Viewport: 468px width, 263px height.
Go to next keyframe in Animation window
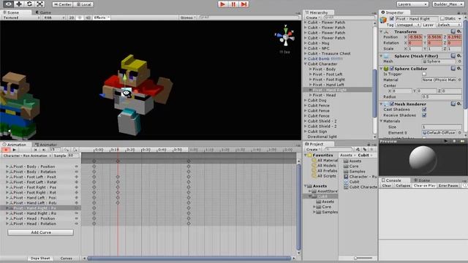click(x=44, y=150)
